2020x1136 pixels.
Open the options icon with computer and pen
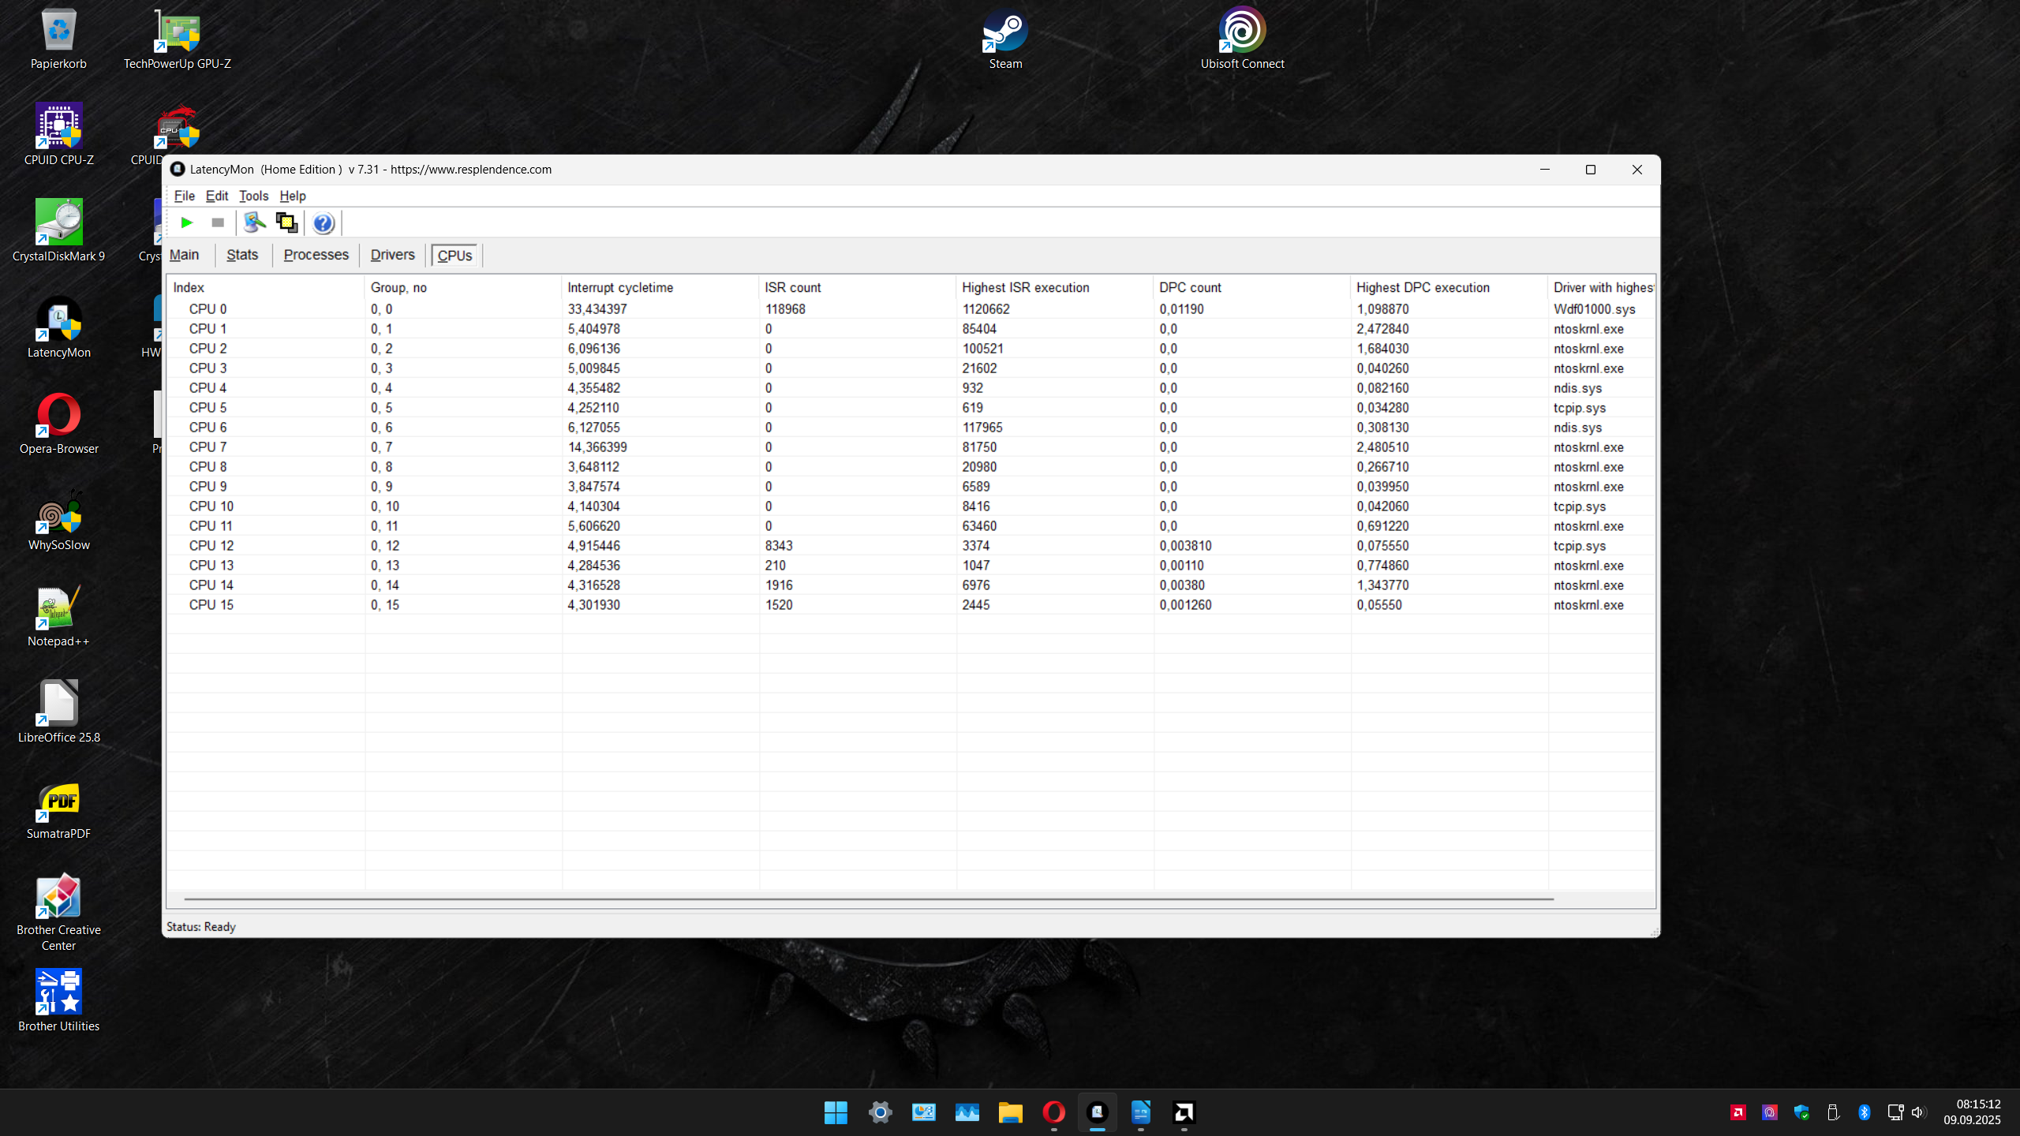point(254,223)
